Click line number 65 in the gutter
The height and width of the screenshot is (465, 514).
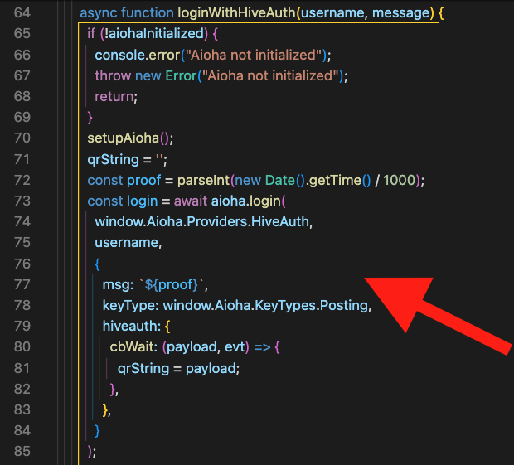(x=22, y=34)
